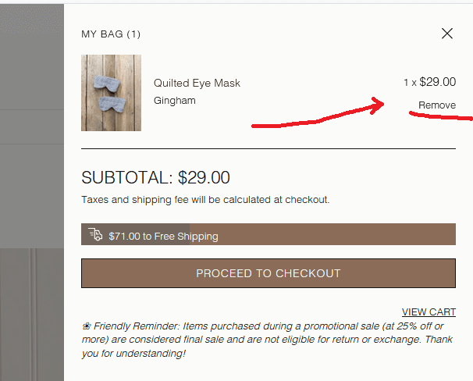Click the 1 x $29.00 item price
This screenshot has width=473, height=381.
point(429,82)
